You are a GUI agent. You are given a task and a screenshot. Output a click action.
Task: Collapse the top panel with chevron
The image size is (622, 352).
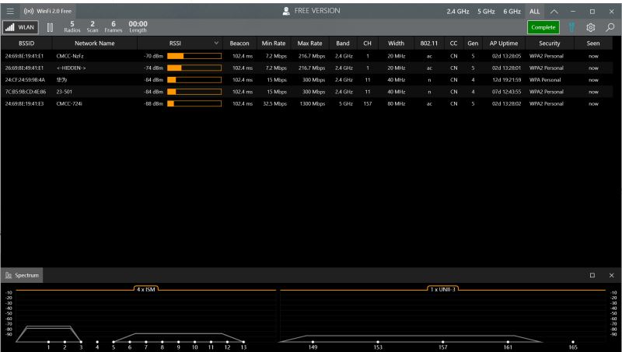[x=554, y=12]
